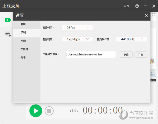This screenshot has height=124, width=158.
Task: Click the 更改 button to change folder
Action: [126, 55]
